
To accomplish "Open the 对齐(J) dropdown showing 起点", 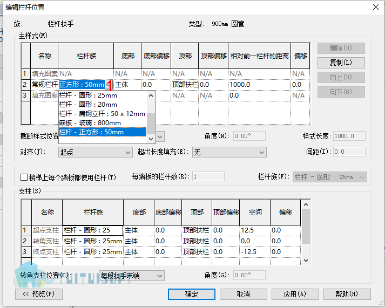I will [x=96, y=152].
